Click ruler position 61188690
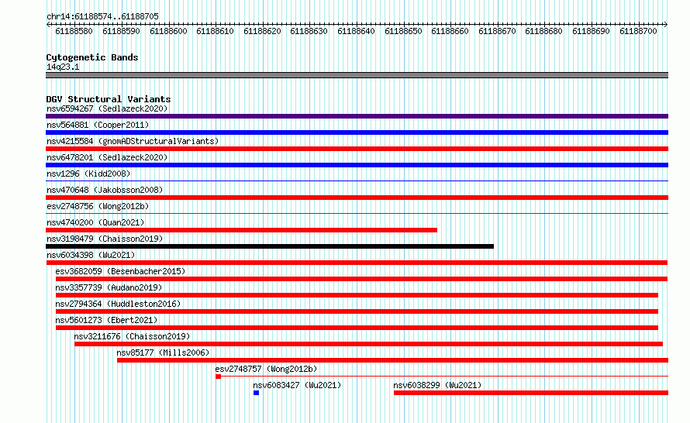 tap(591, 31)
